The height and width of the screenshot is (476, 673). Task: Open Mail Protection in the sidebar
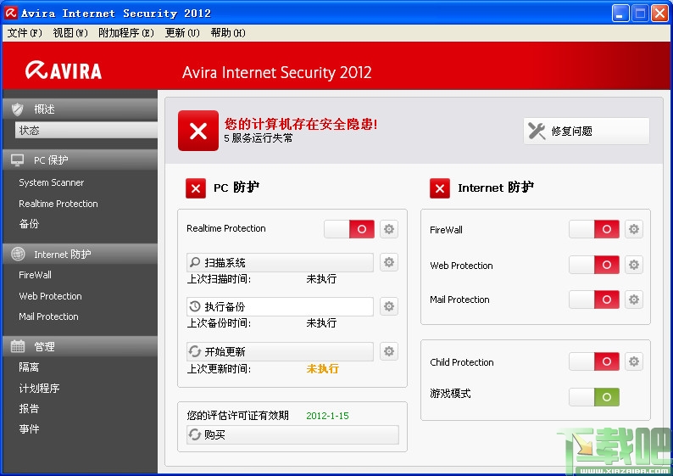click(48, 316)
